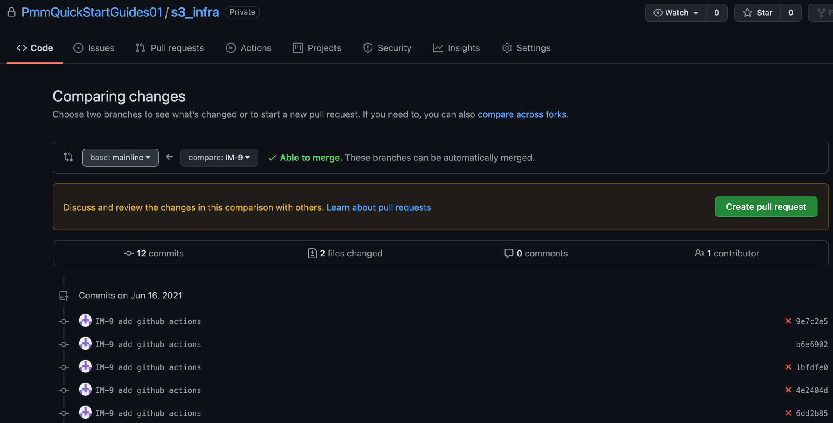Click the failed status X beside commit 9e7c2e5
This screenshot has height=423, width=833.
click(788, 321)
